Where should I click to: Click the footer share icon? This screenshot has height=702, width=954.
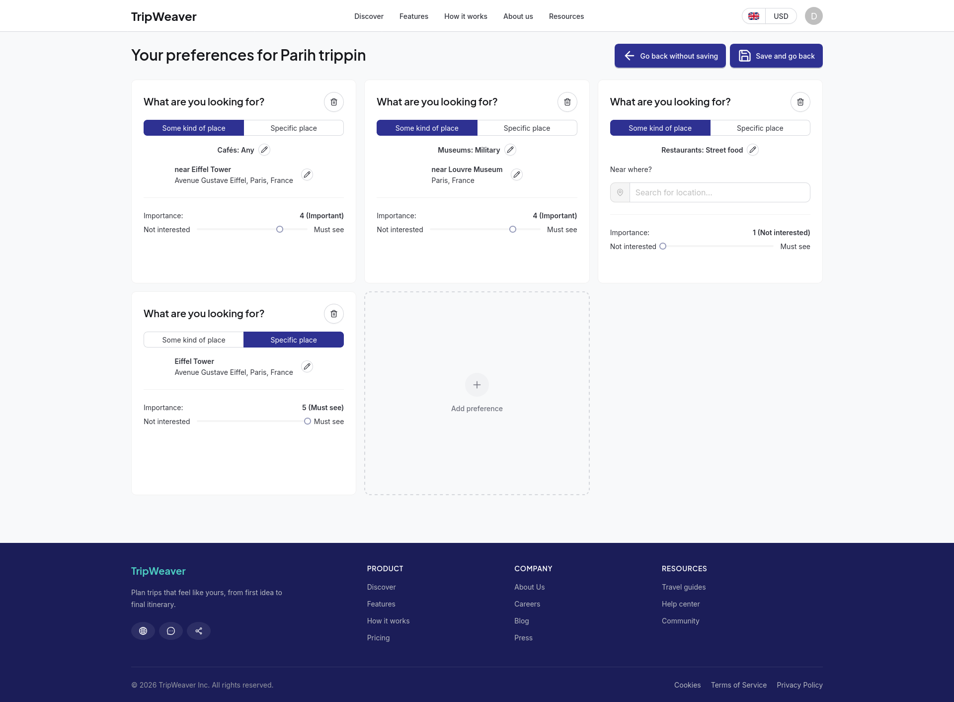(199, 631)
